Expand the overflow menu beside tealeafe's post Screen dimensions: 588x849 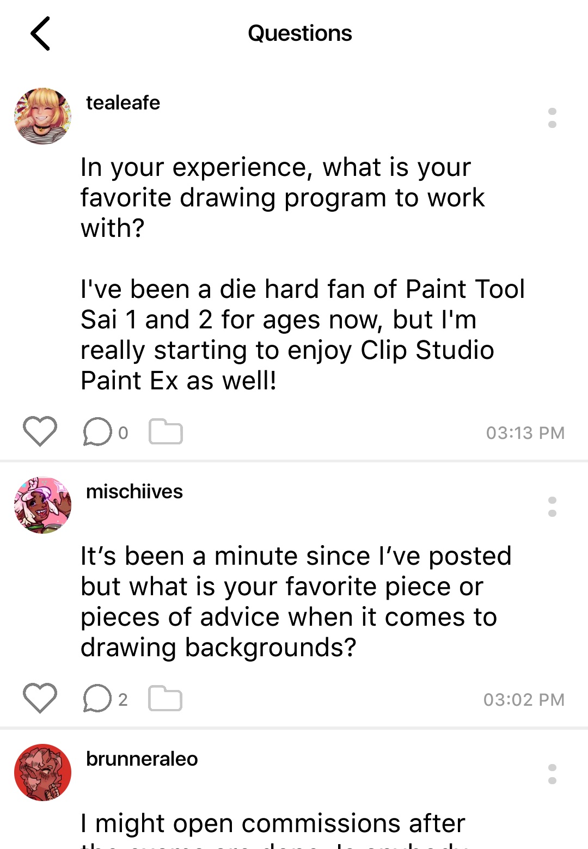552,118
